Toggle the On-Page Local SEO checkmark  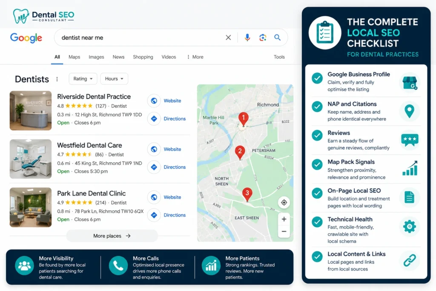(x=317, y=193)
